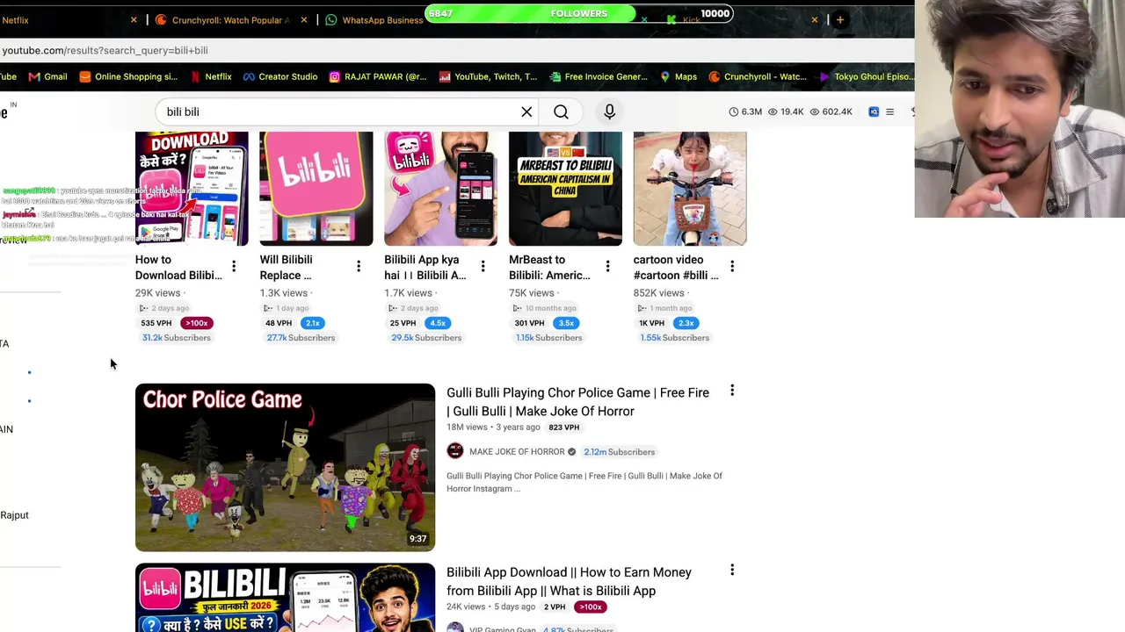Close the Netflix browser tab
The width and height of the screenshot is (1125, 632).
tap(134, 19)
